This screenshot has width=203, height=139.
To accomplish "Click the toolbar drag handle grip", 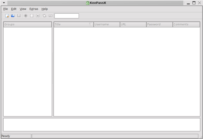I will [x=3, y=16].
